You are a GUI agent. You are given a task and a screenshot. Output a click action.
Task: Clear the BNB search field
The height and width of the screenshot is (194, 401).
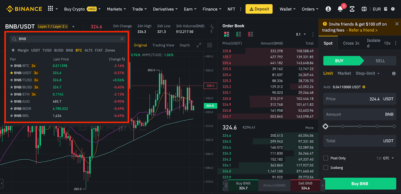[122, 39]
